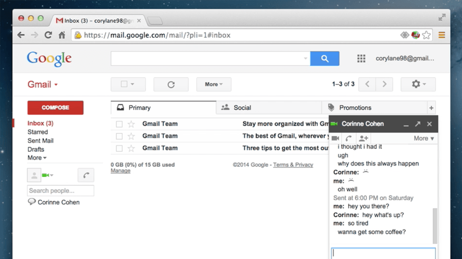Open the corylane98 account menu
The width and height of the screenshot is (462, 259).
pos(405,59)
